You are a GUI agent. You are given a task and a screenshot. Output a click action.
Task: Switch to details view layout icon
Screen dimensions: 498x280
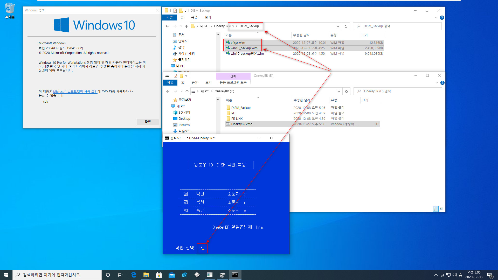(x=436, y=209)
